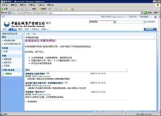Click the Search magnifier in IE toolbar
Viewport: 161px width, 116px height.
point(30,9)
